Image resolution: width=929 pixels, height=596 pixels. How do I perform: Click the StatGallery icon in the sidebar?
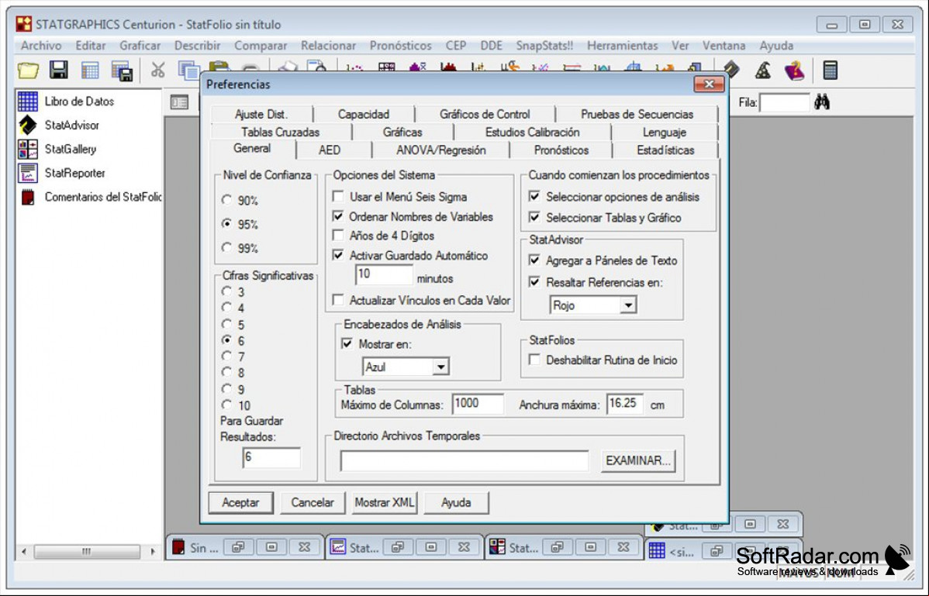point(28,149)
